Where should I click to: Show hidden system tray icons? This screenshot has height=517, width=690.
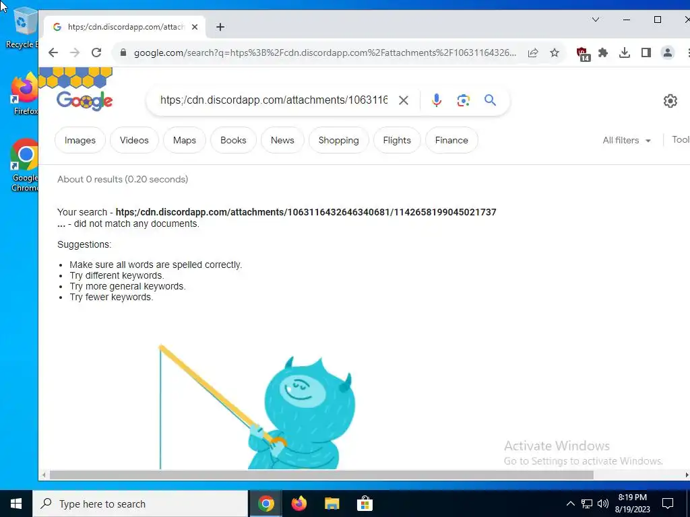[x=570, y=504]
